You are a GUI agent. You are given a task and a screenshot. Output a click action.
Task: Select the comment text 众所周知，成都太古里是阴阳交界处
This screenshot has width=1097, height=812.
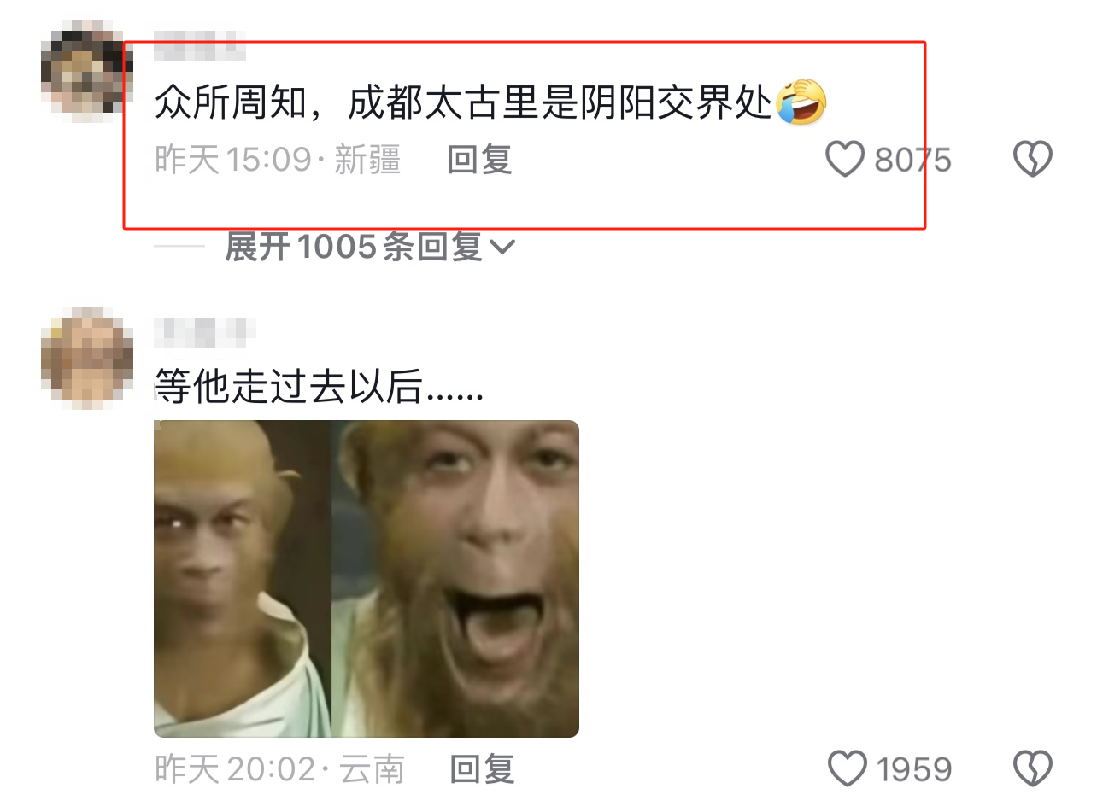[x=463, y=104]
